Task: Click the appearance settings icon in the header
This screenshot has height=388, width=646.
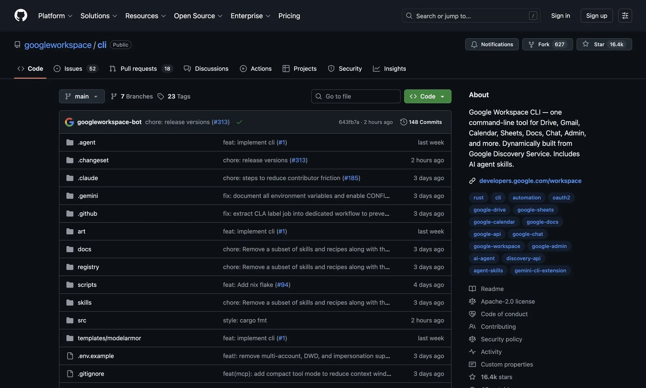Action: click(625, 15)
